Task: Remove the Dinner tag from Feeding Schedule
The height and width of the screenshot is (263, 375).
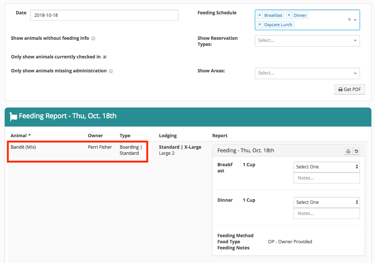Action: pyautogui.click(x=289, y=15)
